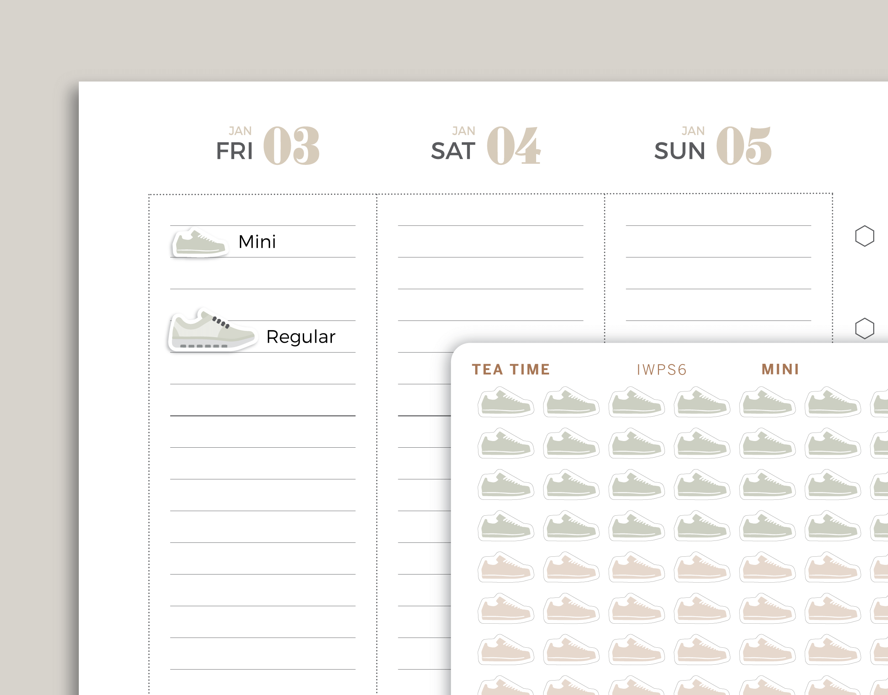
Task: Select second green sneaker in sheet's third row
Action: tap(571, 485)
